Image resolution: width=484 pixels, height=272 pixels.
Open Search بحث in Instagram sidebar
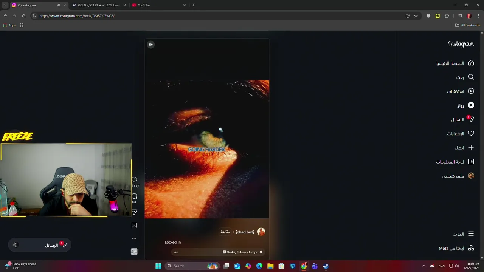(x=465, y=77)
